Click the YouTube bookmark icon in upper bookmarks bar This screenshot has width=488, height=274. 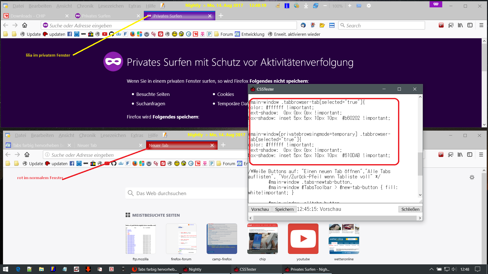point(104,34)
